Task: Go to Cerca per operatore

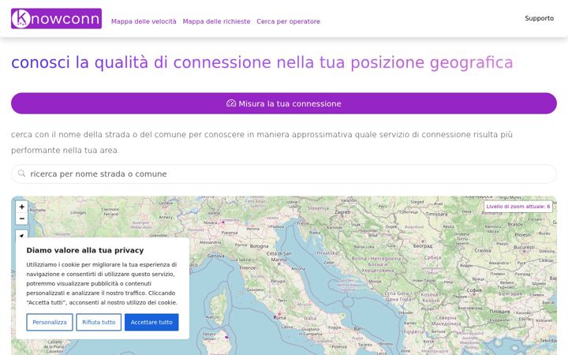Action: [x=289, y=21]
